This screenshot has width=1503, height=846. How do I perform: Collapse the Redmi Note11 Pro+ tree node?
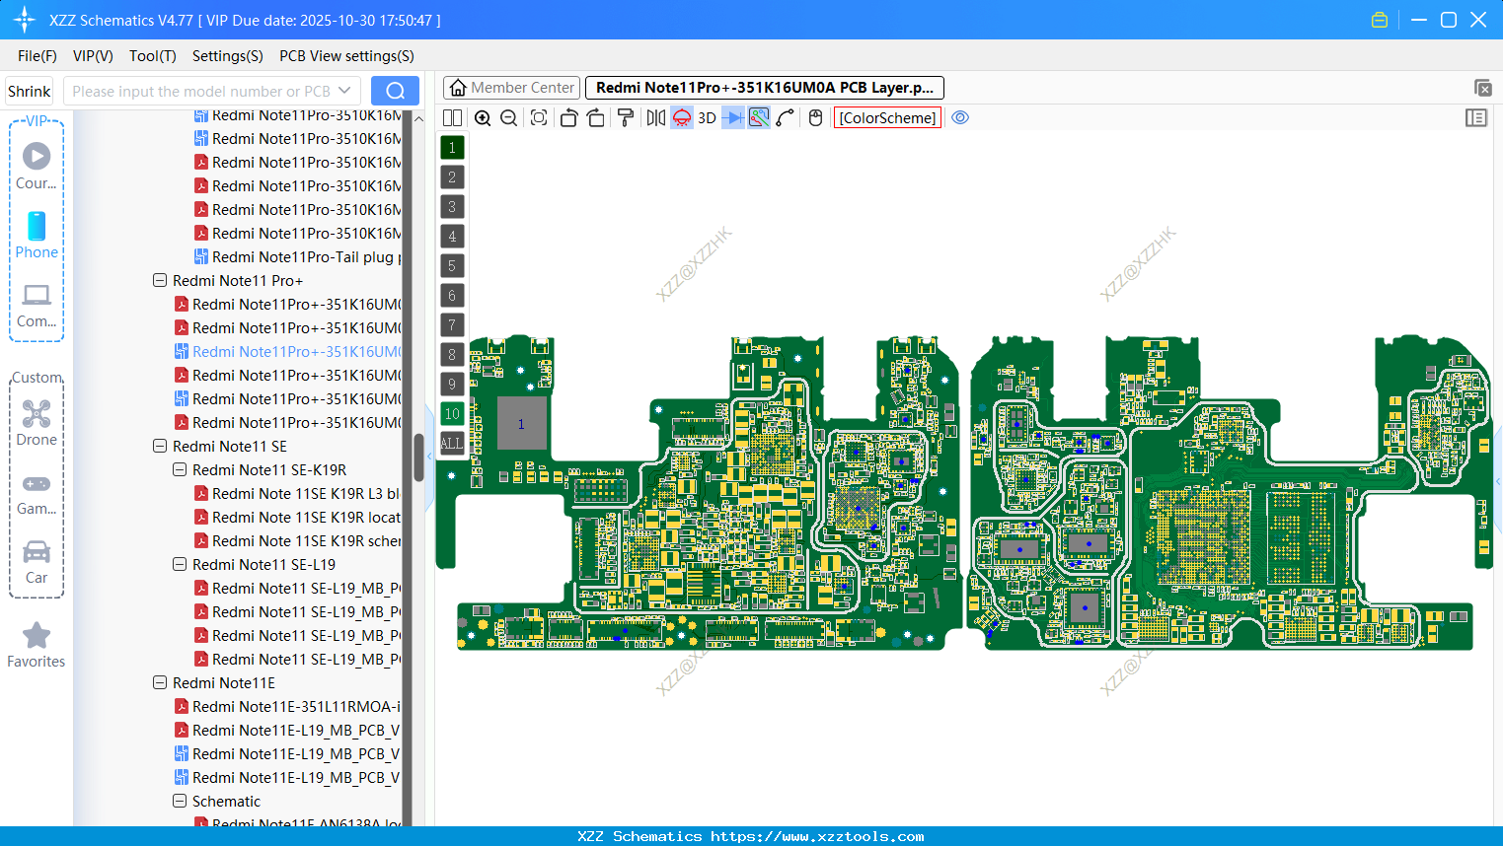tap(160, 280)
